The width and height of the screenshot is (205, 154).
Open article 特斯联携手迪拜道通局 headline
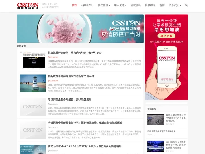[x=71, y=76]
